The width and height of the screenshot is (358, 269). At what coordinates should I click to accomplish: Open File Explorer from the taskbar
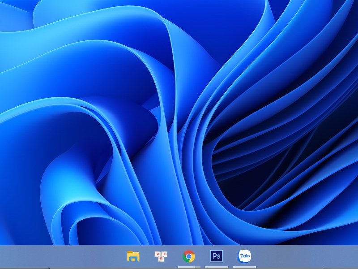[133, 256]
